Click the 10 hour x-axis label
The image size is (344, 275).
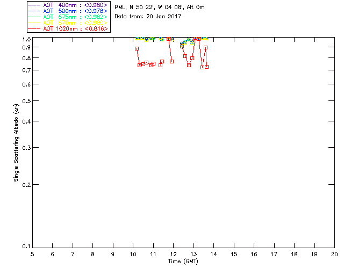(133, 254)
